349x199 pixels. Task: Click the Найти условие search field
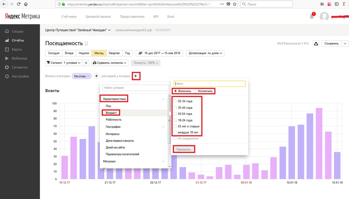tap(136, 88)
